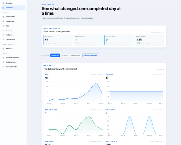Open the Profile Visits summary card
The image size is (181, 145).
(89, 40)
